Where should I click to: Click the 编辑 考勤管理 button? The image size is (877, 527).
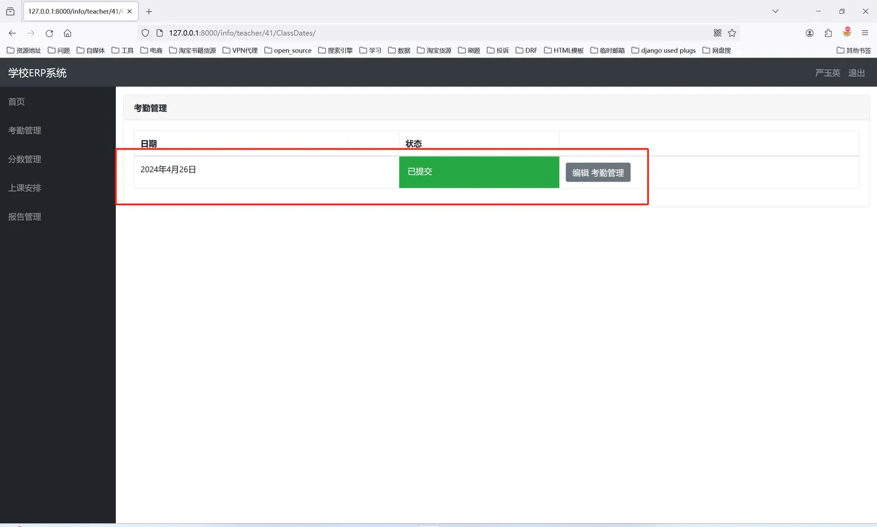click(x=598, y=172)
